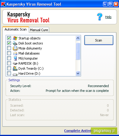Open the Manual Cure tab
This screenshot has width=119, height=136.
coord(39,30)
